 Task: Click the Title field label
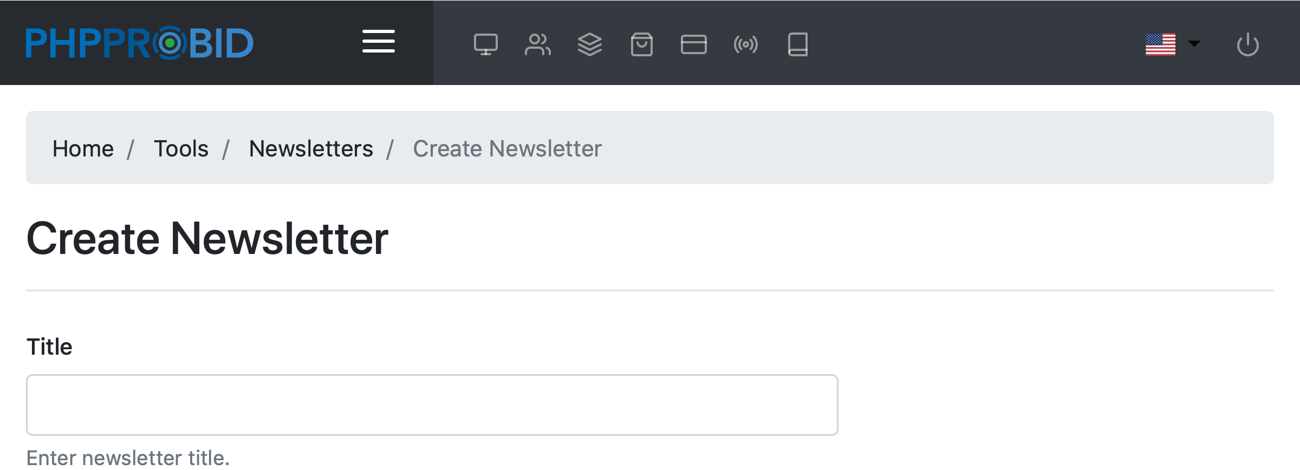[x=49, y=347]
